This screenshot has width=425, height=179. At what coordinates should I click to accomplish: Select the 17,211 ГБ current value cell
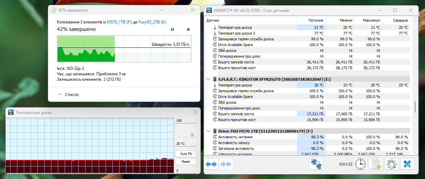[x=311, y=114]
